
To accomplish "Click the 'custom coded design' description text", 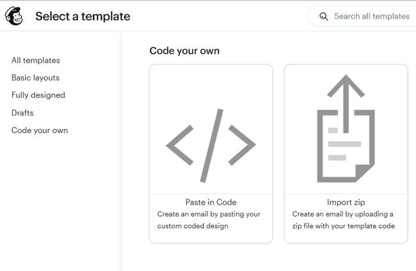I will [x=193, y=226].
